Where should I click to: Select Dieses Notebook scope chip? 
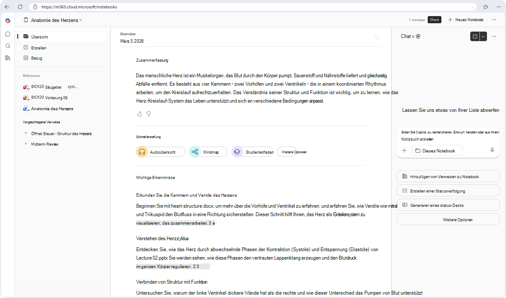436,151
